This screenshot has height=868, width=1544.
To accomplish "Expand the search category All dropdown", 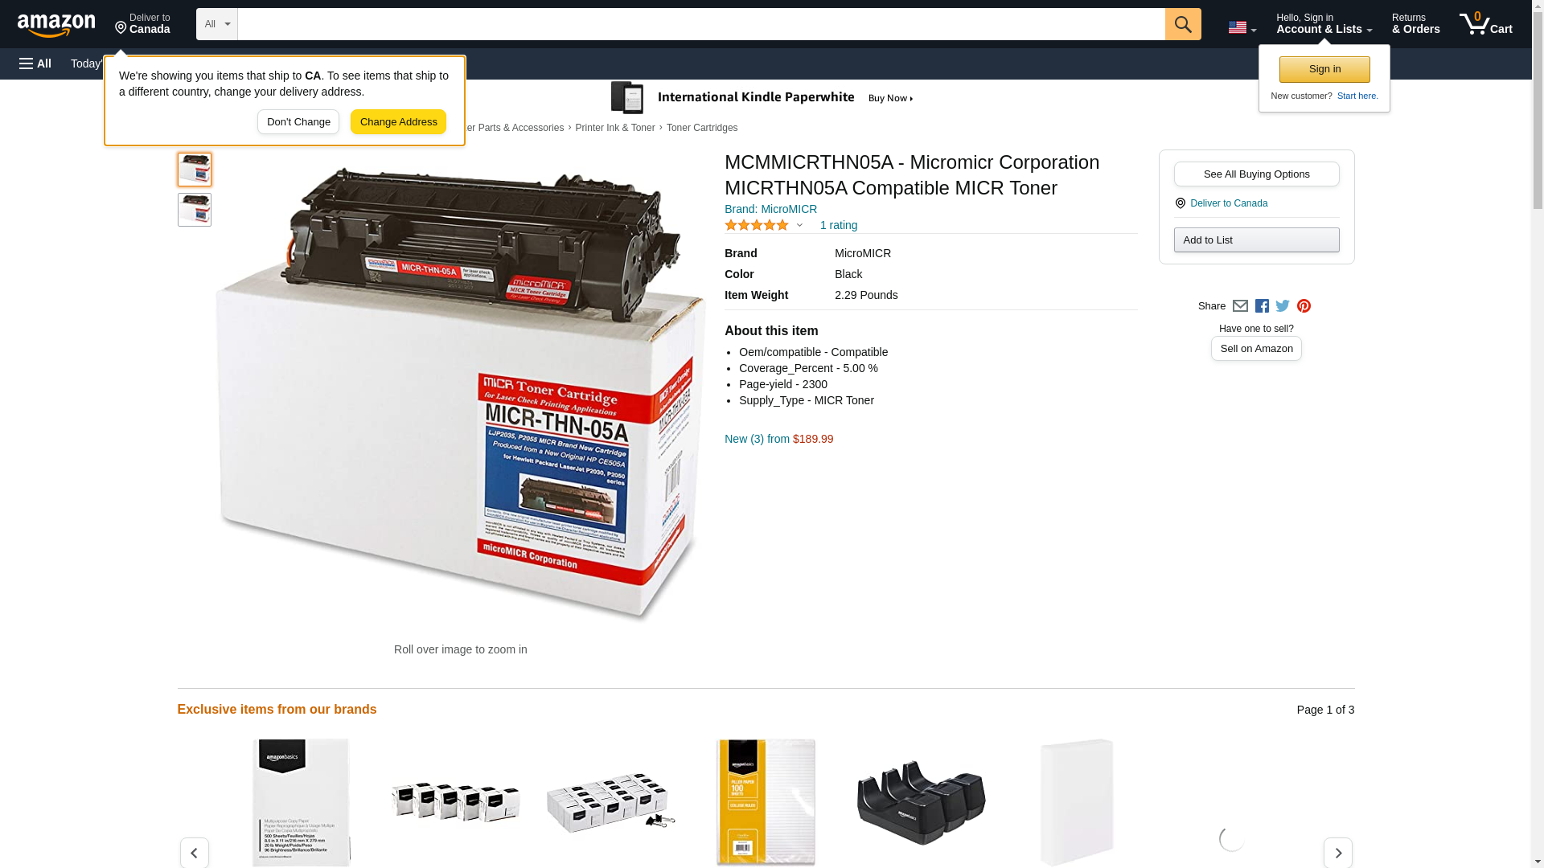I will tap(217, 24).
